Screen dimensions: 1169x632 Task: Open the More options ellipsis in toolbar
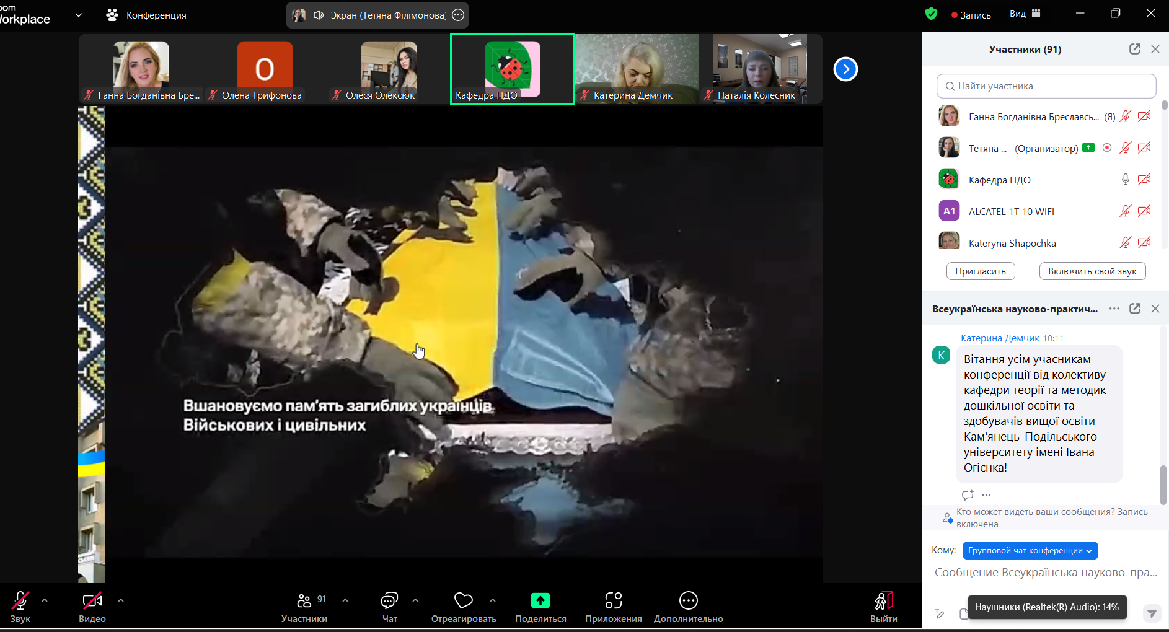pos(688,600)
